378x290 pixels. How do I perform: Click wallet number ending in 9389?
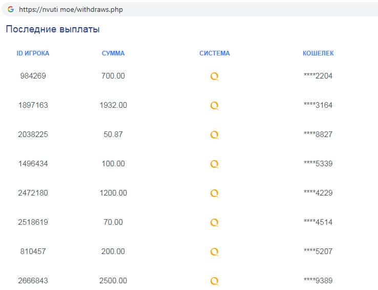318,281
